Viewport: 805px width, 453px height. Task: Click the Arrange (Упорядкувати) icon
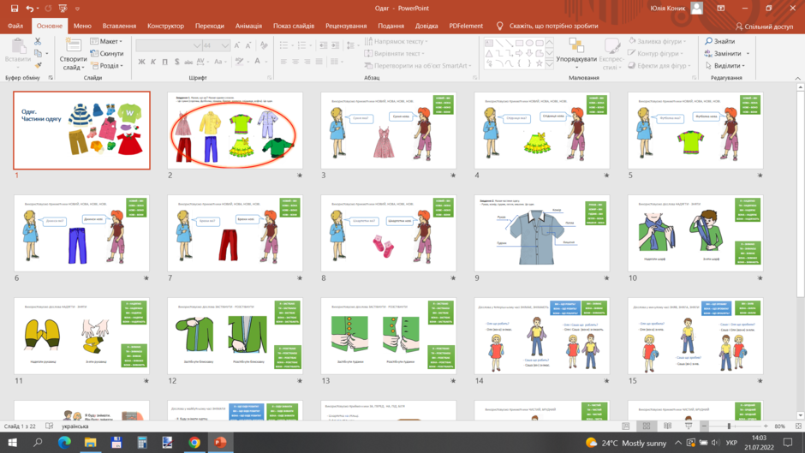coord(576,53)
